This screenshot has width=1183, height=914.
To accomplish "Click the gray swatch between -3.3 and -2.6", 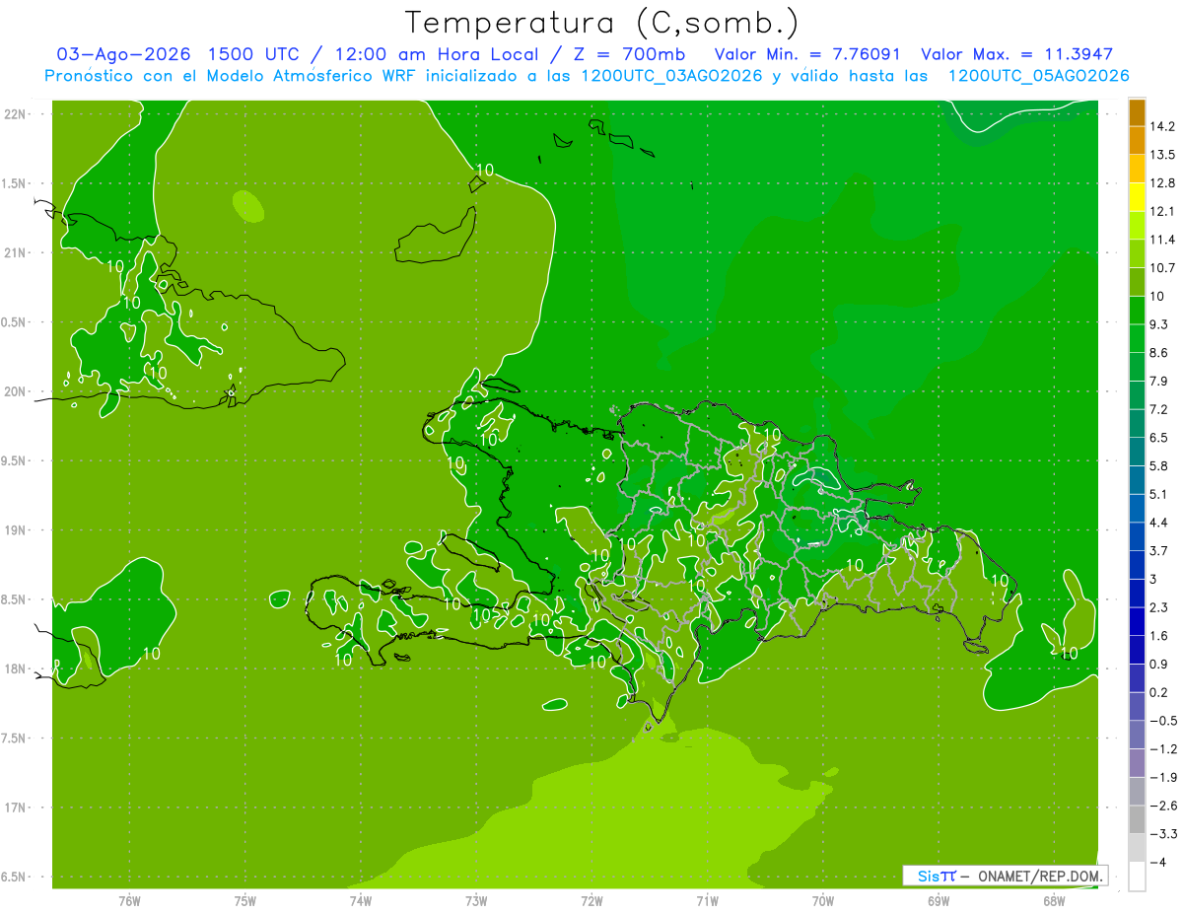I will (x=1137, y=820).
